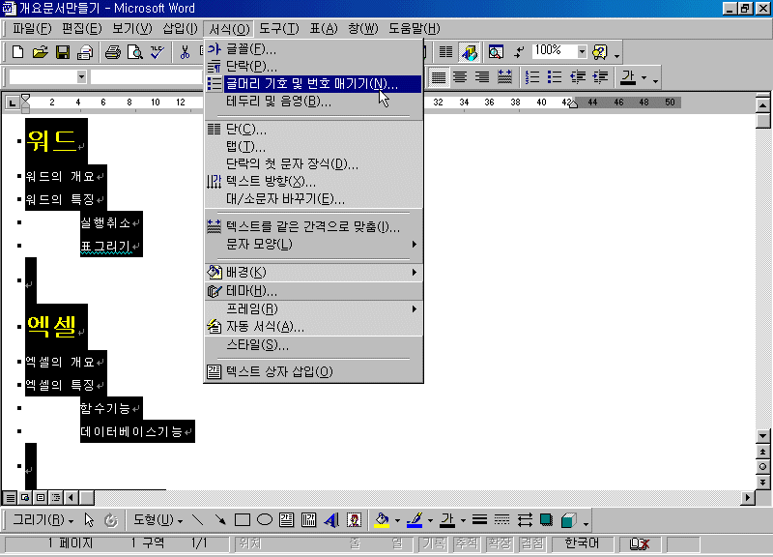Viewport: 773px width, 557px height.
Task: Choose 테마(H)... entry
Action: pyautogui.click(x=313, y=291)
